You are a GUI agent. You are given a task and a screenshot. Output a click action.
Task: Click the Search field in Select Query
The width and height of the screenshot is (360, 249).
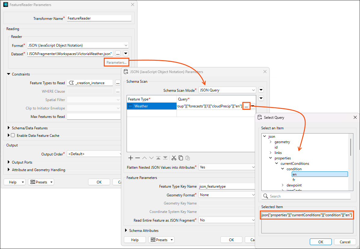pyautogui.click(x=306, y=196)
